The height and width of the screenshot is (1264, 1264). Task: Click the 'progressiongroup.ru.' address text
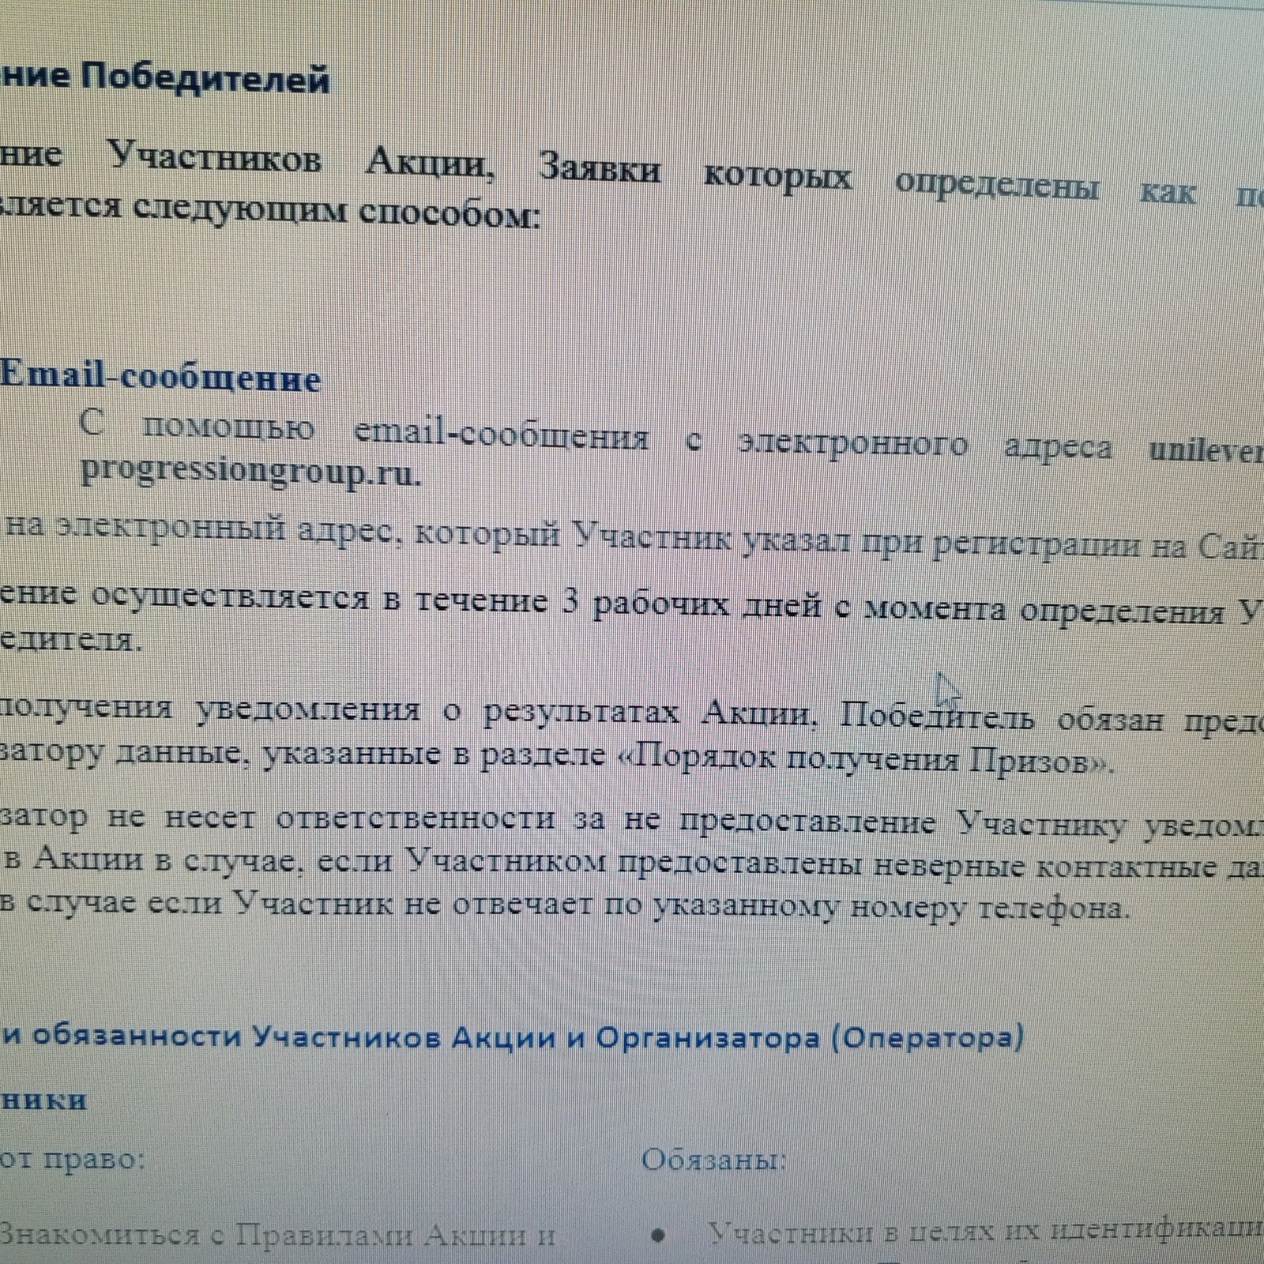point(250,473)
